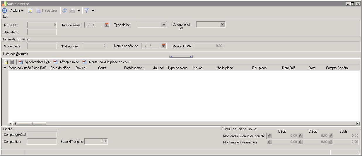Create a new record with the starred document icon
The height and width of the screenshot is (156, 362).
30,11
